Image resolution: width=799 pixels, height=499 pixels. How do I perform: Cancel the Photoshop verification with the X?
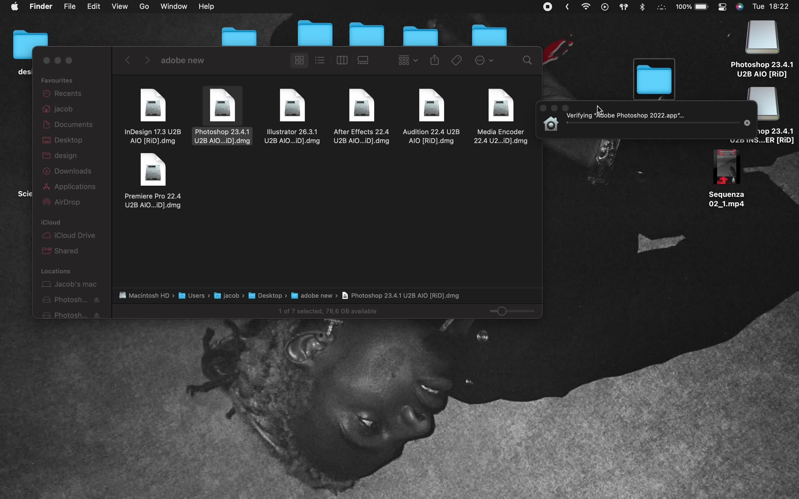[747, 123]
